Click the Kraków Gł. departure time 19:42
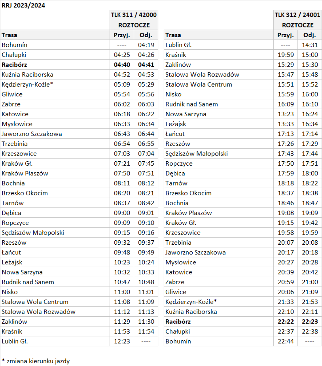322x366 pixels. [309, 223]
